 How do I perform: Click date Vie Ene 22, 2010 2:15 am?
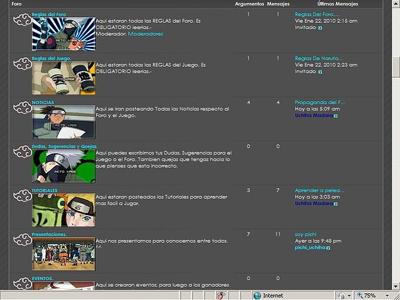pos(326,21)
